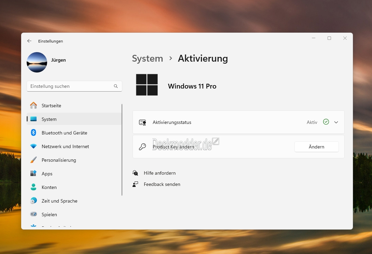Click the Bluetooth icon
This screenshot has width=372, height=254.
tap(33, 132)
